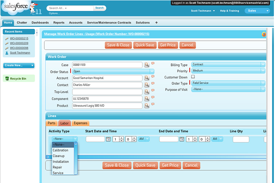Viewport: 275px width, 183px height.
Task: Select Calibration in Activity Type list
Action: (x=63, y=150)
